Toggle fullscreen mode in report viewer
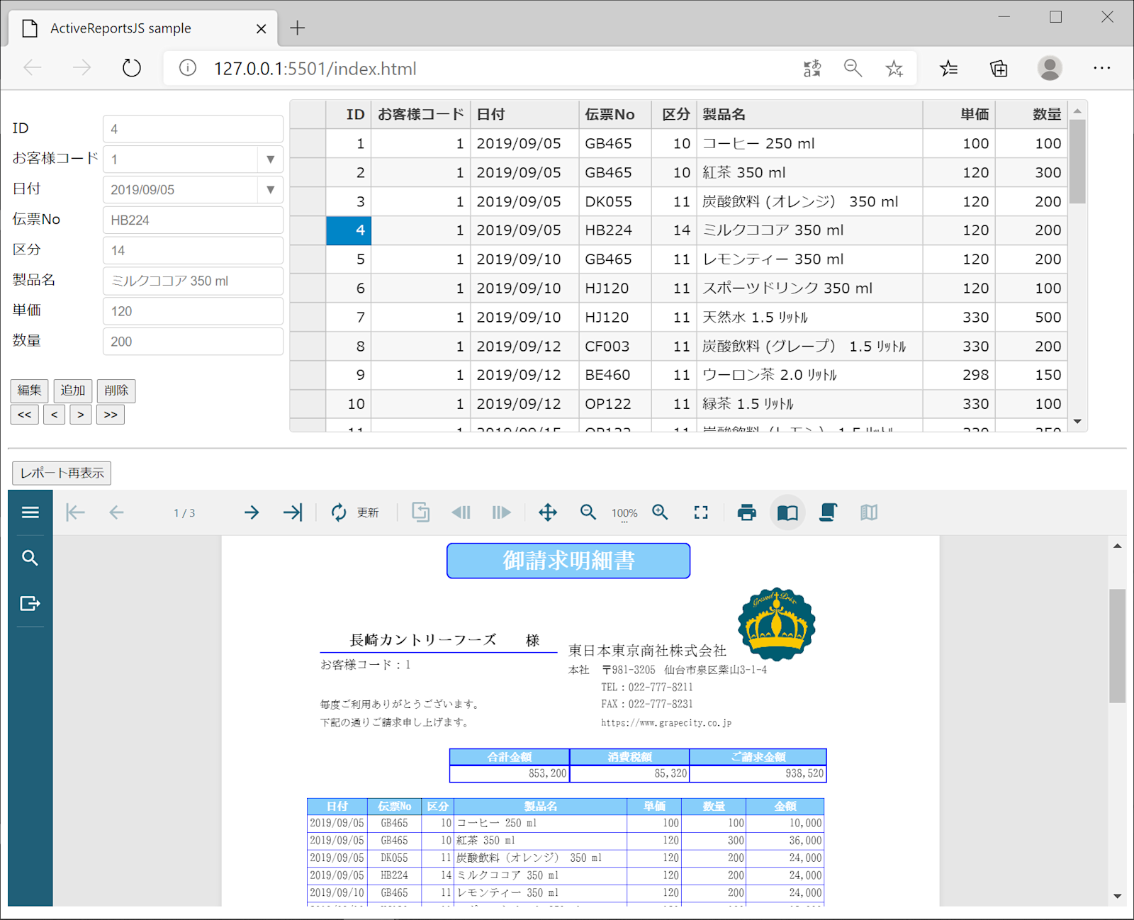 (x=701, y=512)
